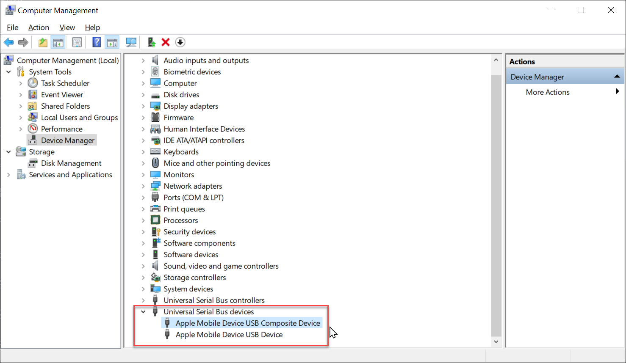Click the Print queues printer icon
The image size is (626, 363).
[155, 209]
